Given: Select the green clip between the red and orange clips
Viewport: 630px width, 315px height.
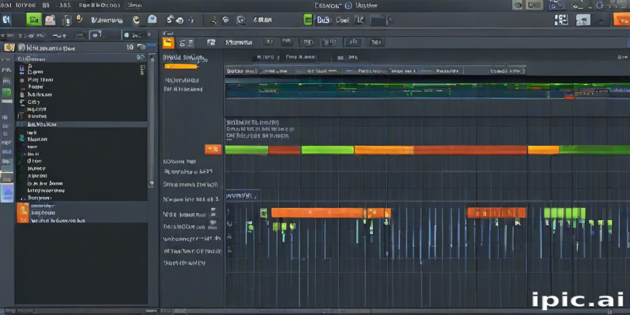Looking at the screenshot, I should point(327,150).
